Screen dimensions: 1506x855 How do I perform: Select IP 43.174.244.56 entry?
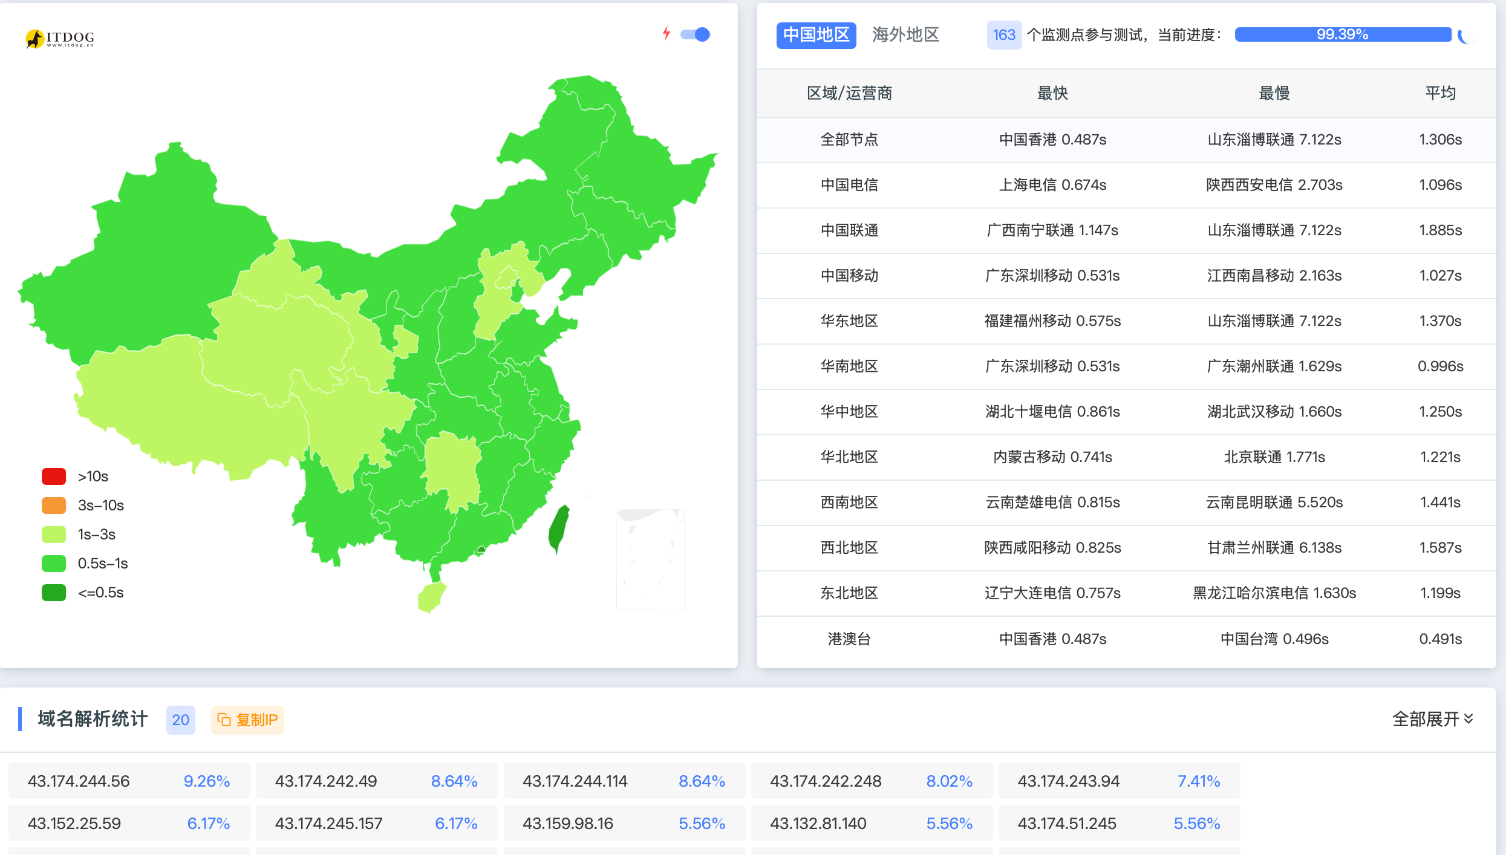pyautogui.click(x=129, y=781)
